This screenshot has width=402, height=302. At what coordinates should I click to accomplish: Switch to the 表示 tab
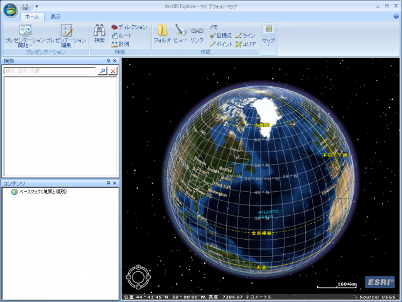click(56, 17)
